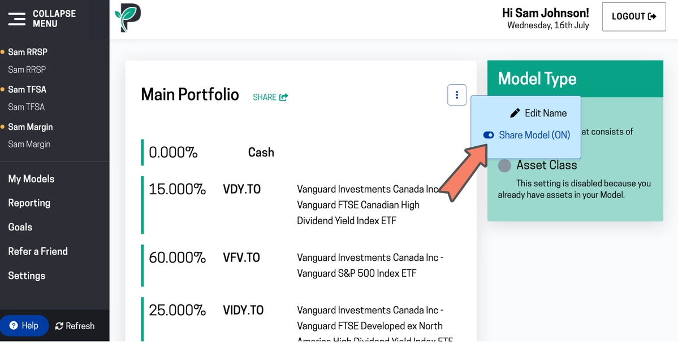Click the hamburger Collapse Menu icon
The image size is (678, 345).
tap(16, 19)
